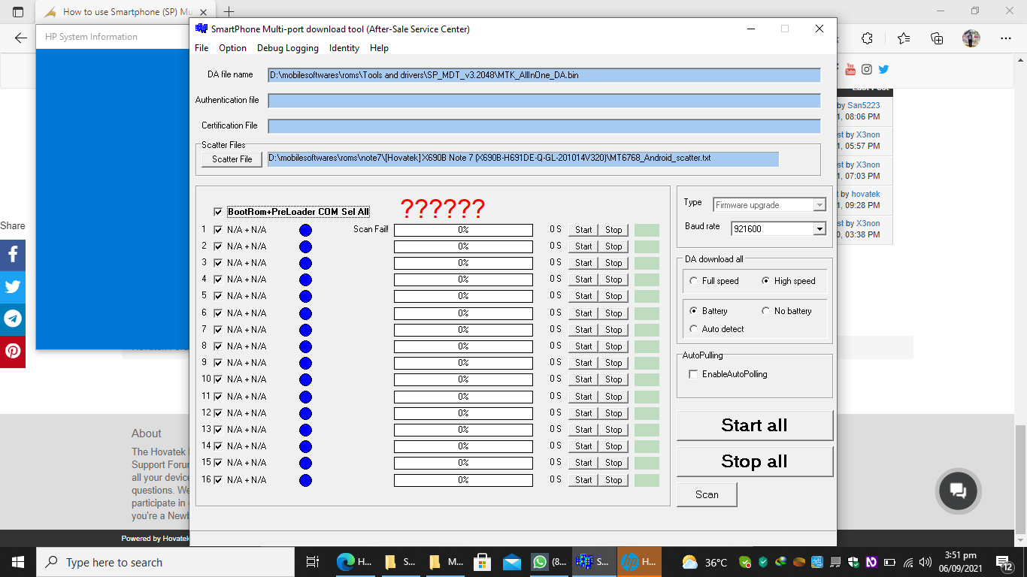Viewport: 1027px width, 577px height.
Task: Click the scatter file path field
Action: 523,159
